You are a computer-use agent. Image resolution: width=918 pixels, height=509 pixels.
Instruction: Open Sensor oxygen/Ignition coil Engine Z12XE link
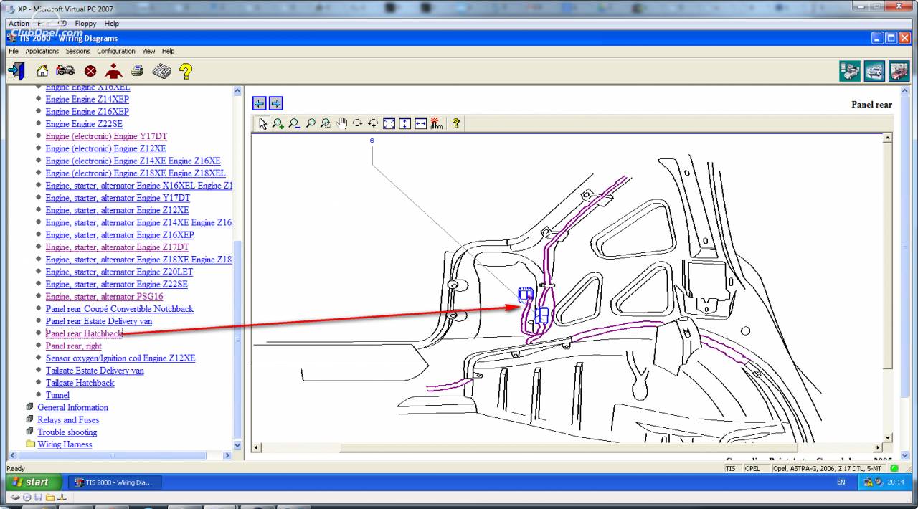point(120,358)
